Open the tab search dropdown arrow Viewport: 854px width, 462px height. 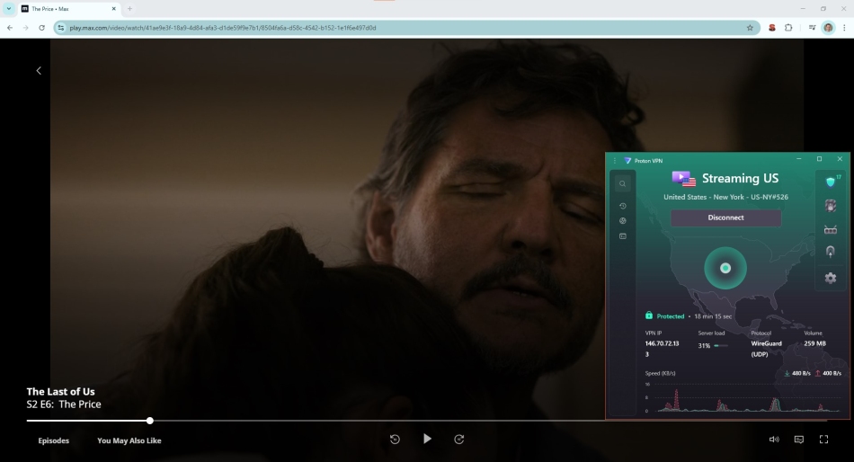tap(9, 9)
